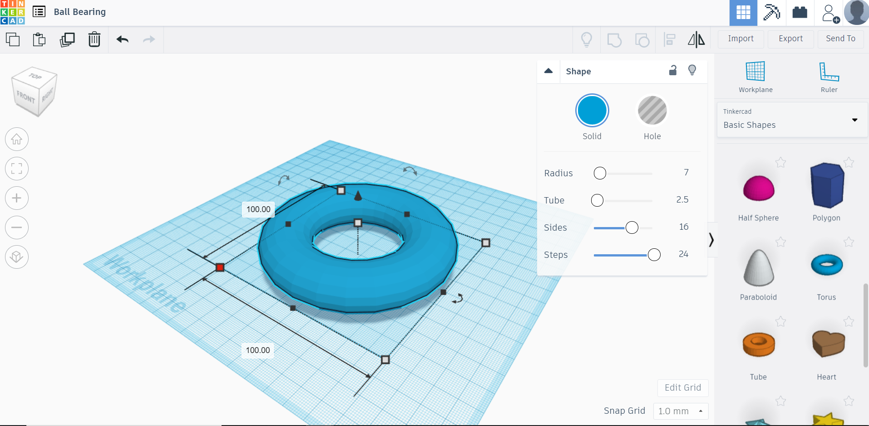869x426 pixels.
Task: Switch to 3D design grid view
Action: 743,12
